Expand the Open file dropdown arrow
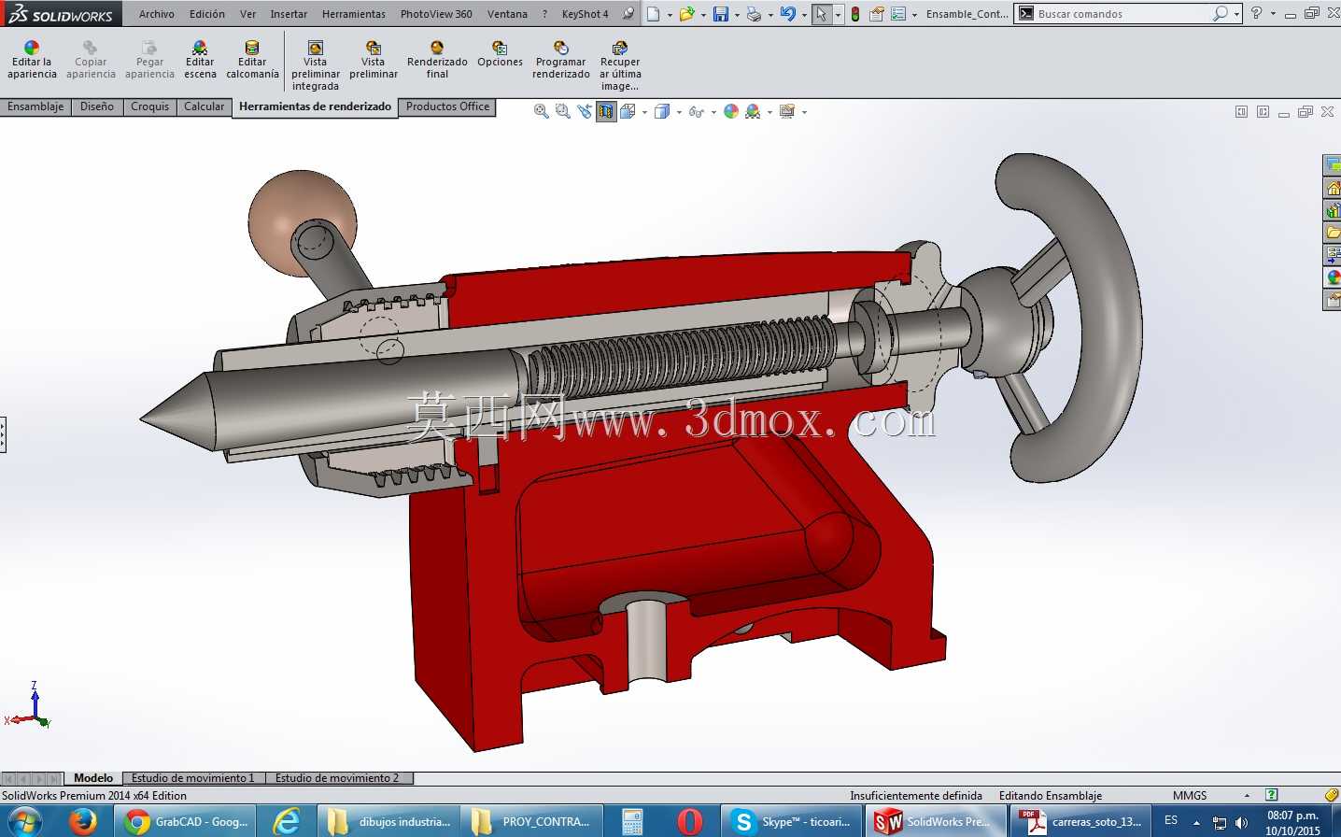The image size is (1341, 837). (x=703, y=15)
